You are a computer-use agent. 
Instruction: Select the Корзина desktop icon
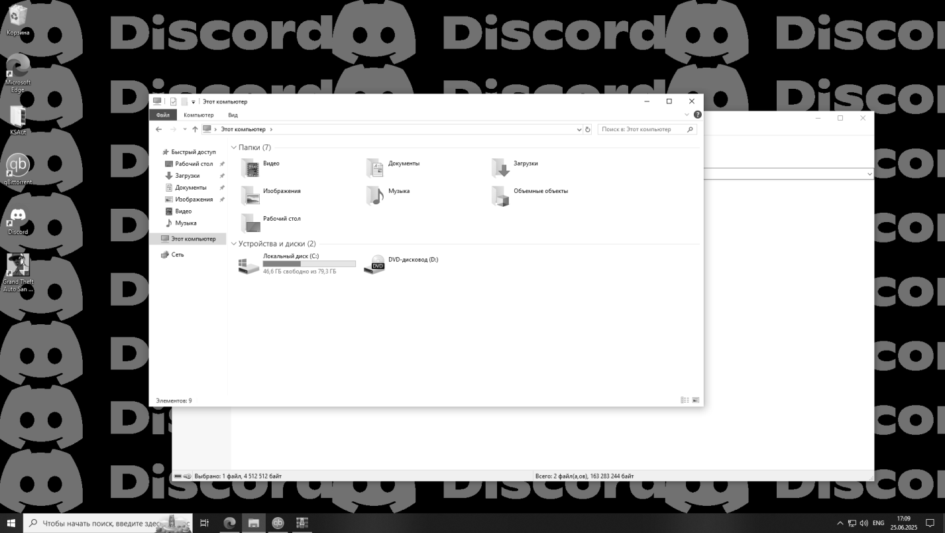[18, 20]
